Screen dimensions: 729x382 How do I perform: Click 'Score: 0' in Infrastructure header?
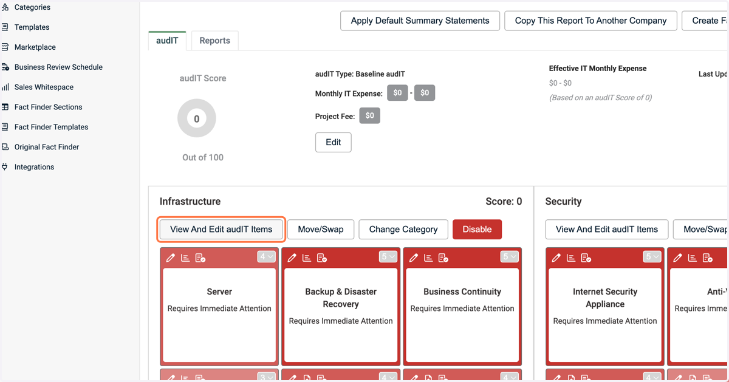504,202
